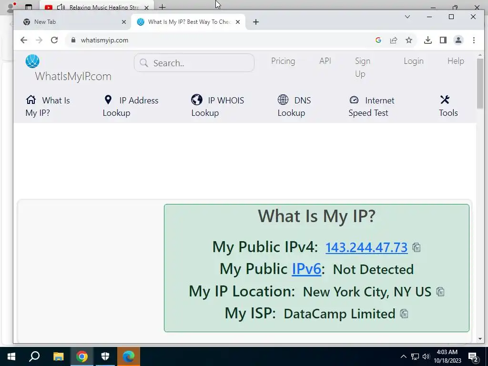Open the API menu link

(x=325, y=61)
